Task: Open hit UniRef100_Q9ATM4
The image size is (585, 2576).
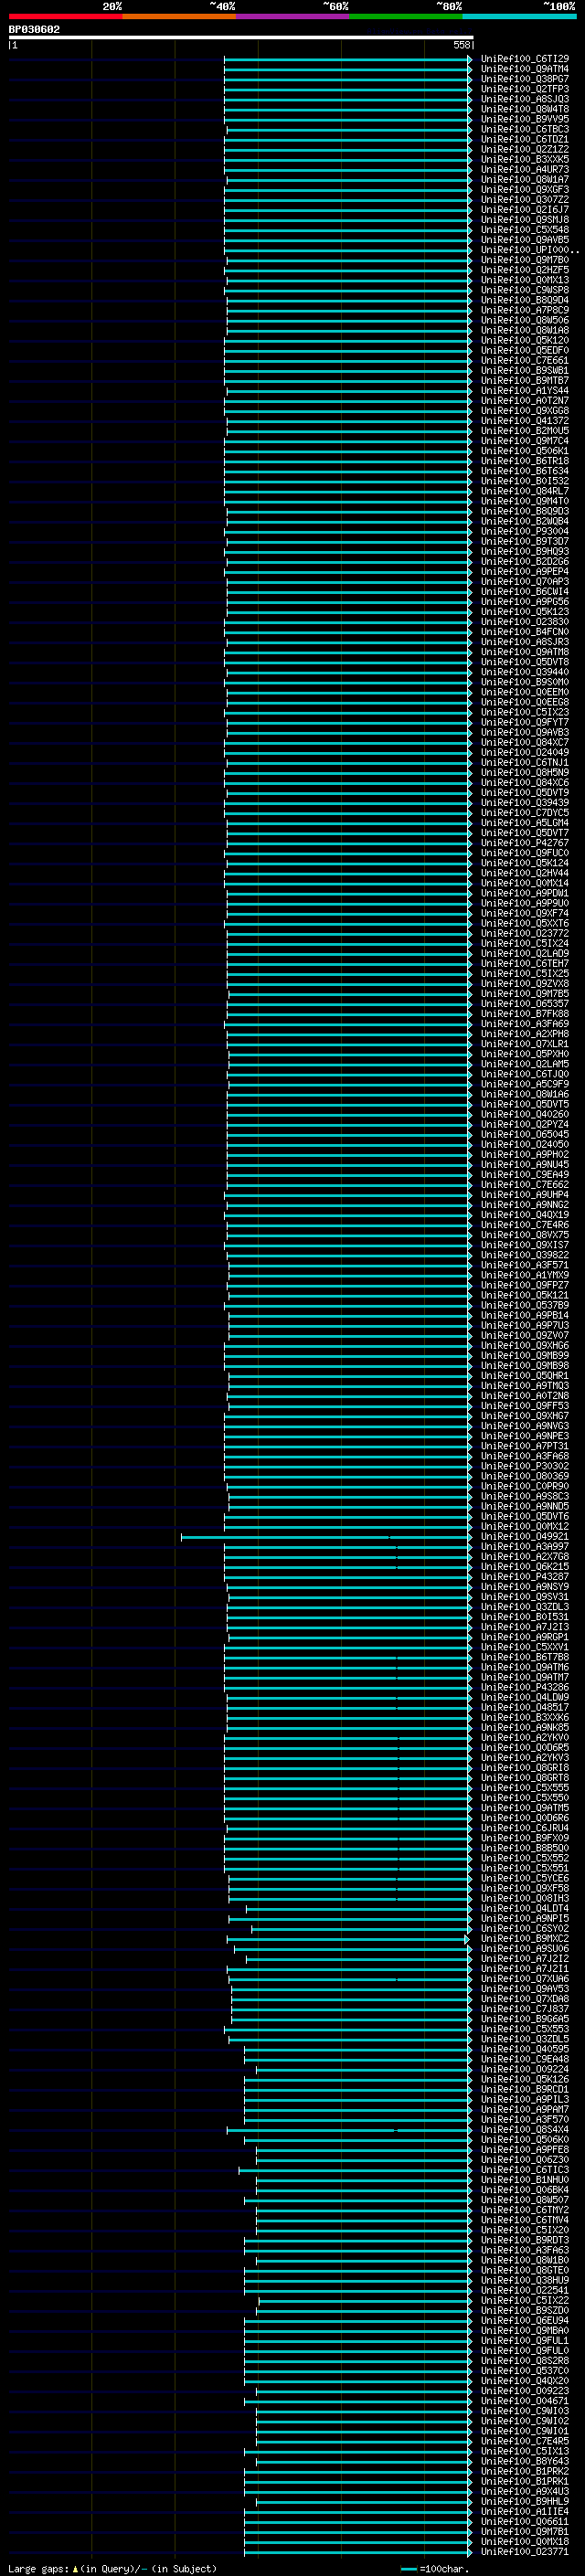Action: pos(525,69)
